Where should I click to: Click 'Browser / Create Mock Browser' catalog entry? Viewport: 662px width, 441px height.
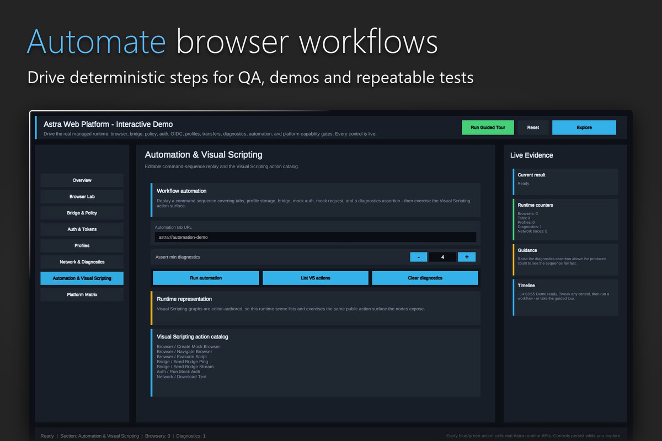click(x=188, y=347)
